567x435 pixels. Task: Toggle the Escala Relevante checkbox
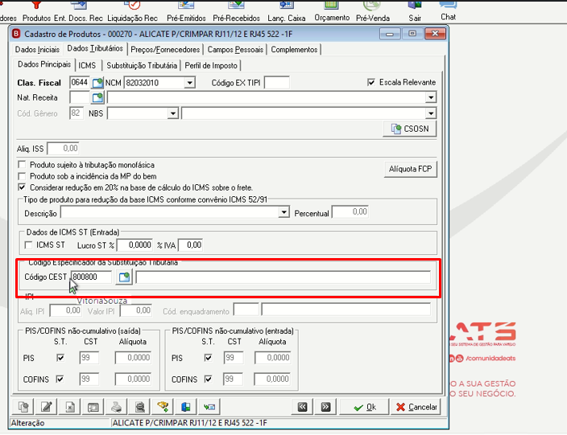coord(371,82)
